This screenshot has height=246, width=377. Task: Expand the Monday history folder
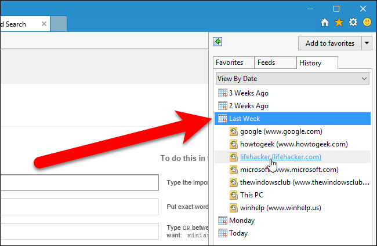coord(292,221)
